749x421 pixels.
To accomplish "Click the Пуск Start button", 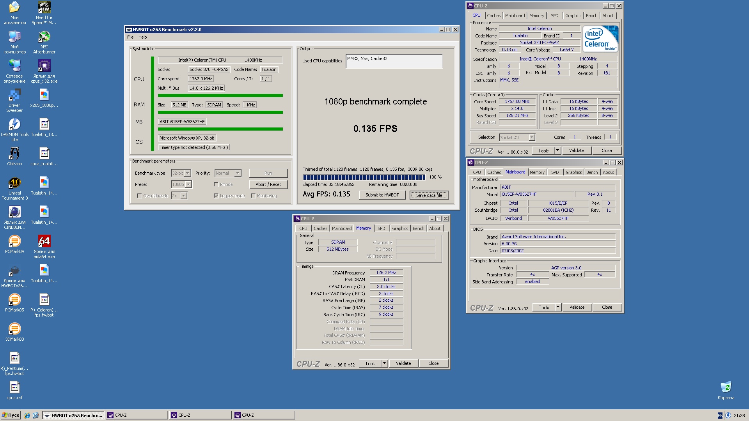I will 11,416.
